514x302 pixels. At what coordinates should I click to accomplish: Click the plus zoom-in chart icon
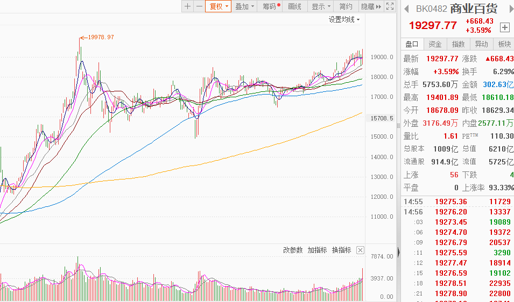point(187,6)
